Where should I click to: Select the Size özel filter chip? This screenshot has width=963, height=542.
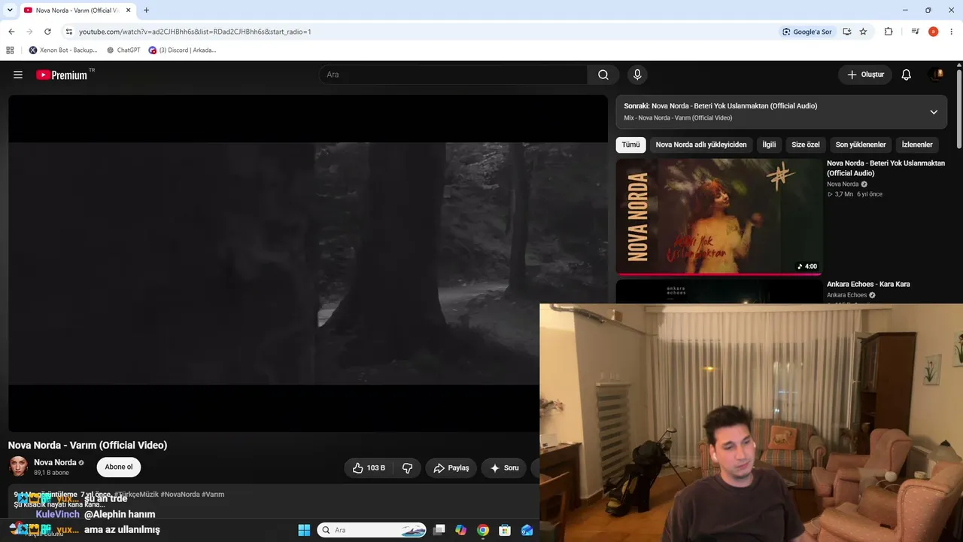click(x=806, y=145)
